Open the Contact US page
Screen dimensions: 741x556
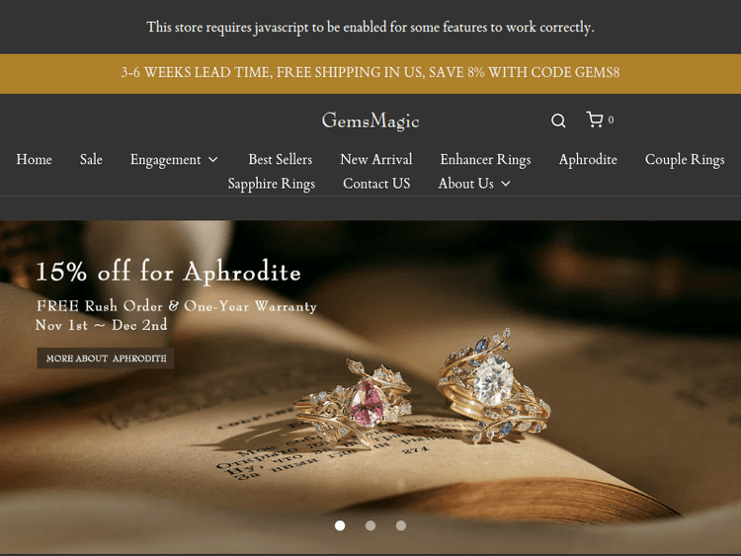click(x=376, y=184)
